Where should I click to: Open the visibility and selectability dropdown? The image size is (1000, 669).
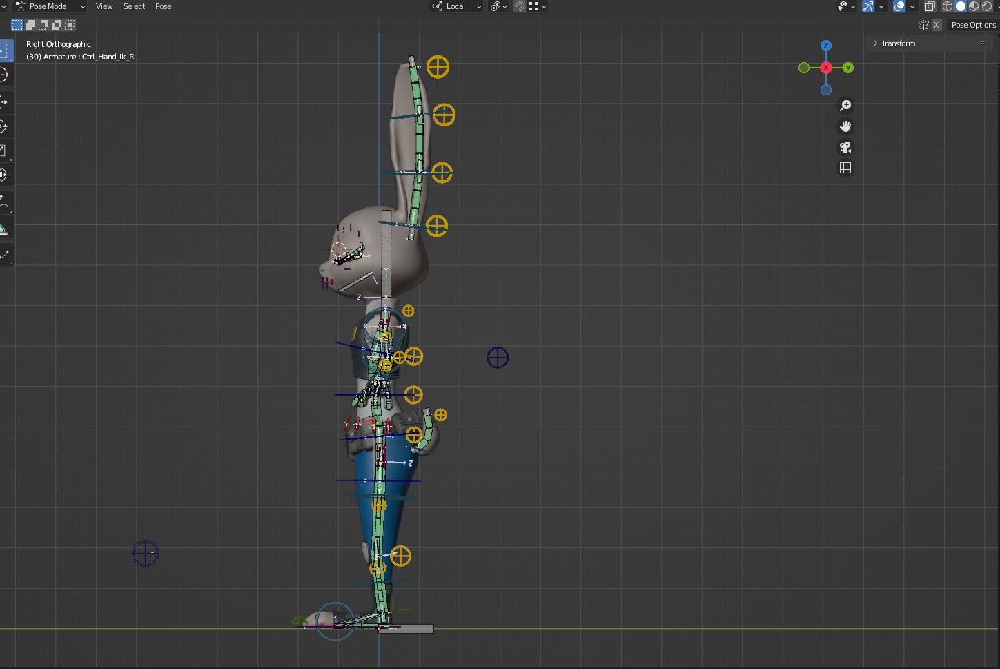[x=846, y=6]
